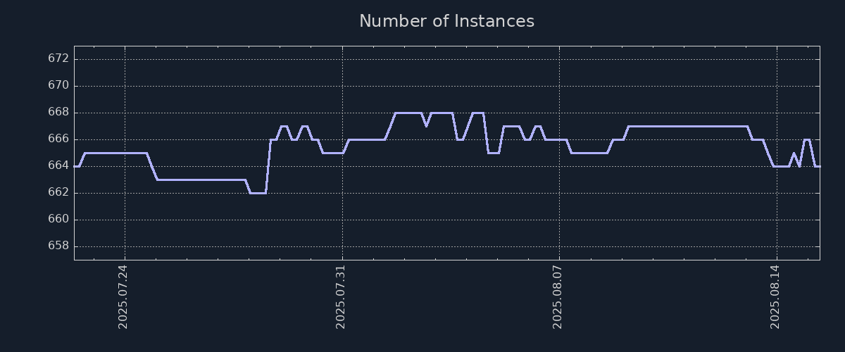The image size is (845, 352).
Task: Click the x-axis date 2025.08.14
Action: [x=775, y=296]
